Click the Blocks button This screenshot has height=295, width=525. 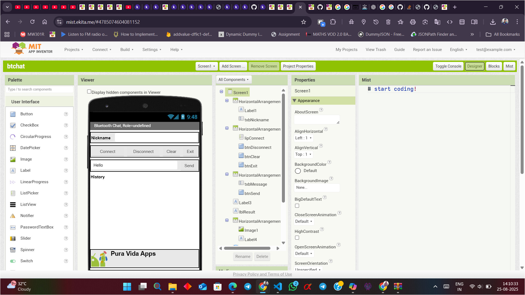(x=494, y=66)
